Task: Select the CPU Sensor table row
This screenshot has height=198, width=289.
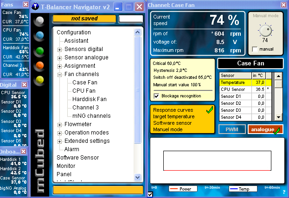Action: (x=245, y=89)
